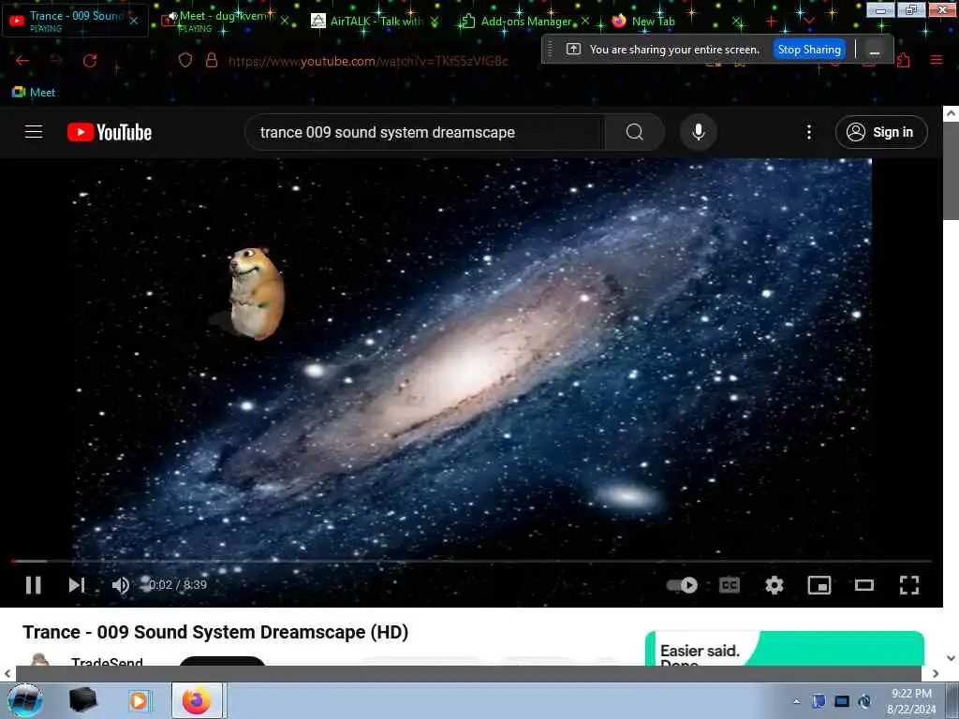959x719 pixels.
Task: Click Stop Sharing button
Action: point(809,50)
